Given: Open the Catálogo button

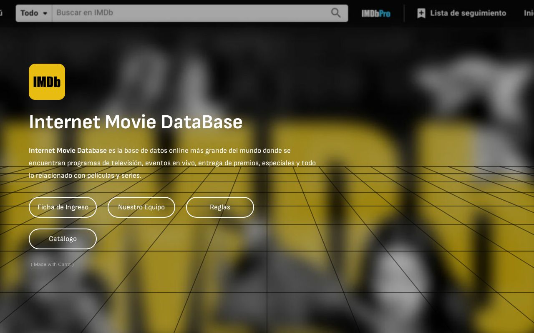Looking at the screenshot, I should (x=63, y=239).
